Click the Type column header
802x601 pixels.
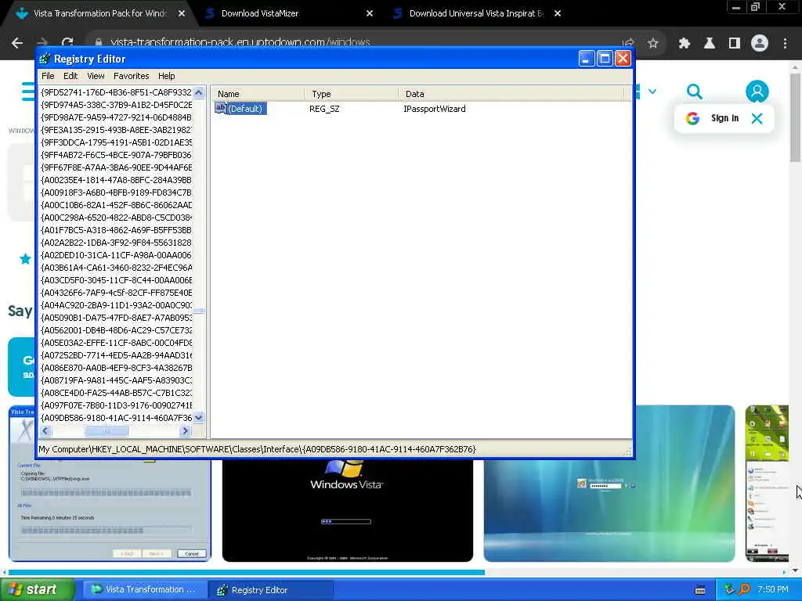[x=351, y=94]
